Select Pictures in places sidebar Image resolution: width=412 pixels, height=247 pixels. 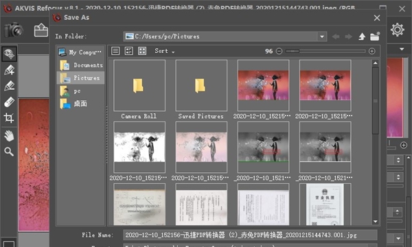pos(80,78)
